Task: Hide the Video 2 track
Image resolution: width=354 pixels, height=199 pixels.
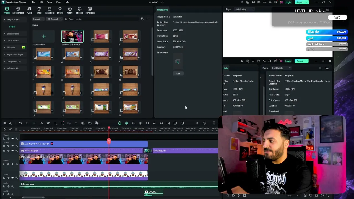Action: [12, 164]
